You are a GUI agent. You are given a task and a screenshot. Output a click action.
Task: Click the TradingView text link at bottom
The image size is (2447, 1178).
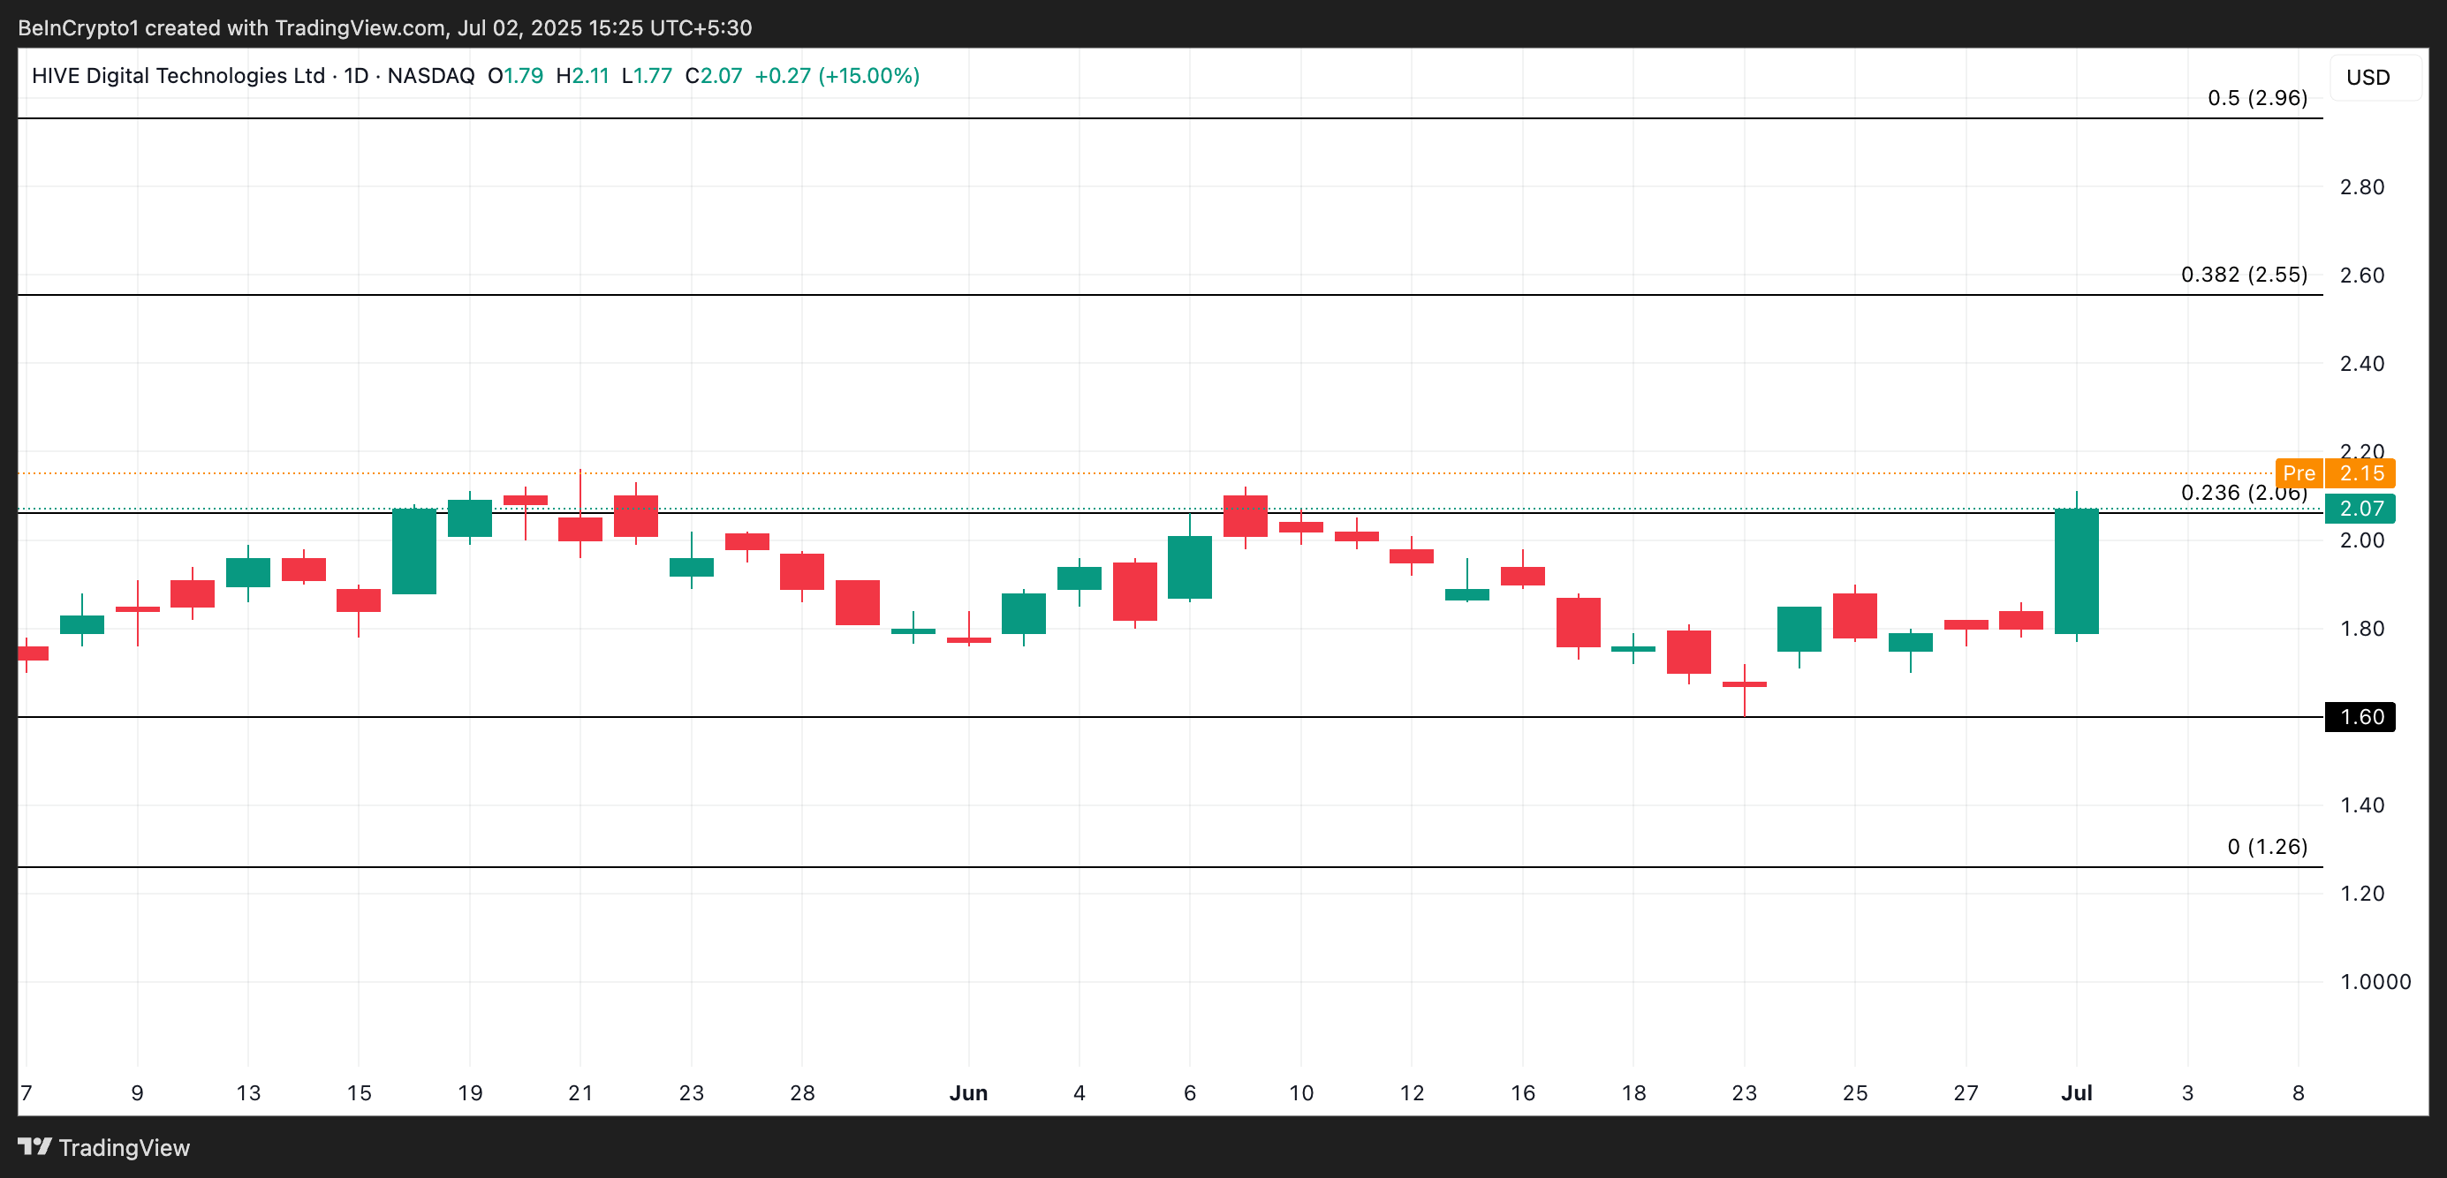[125, 1148]
